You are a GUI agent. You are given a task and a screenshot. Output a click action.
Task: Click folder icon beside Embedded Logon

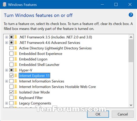(16, 59)
